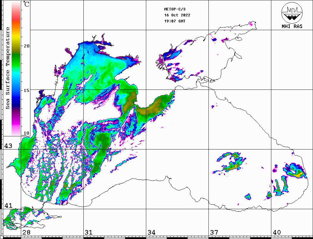
Task: Click longitude label '28'
Action: click(x=26, y=232)
